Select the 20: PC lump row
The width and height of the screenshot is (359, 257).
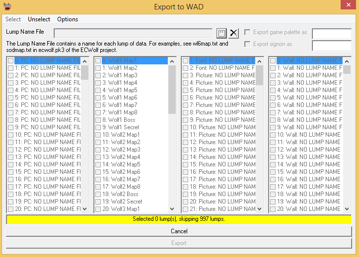point(44,209)
